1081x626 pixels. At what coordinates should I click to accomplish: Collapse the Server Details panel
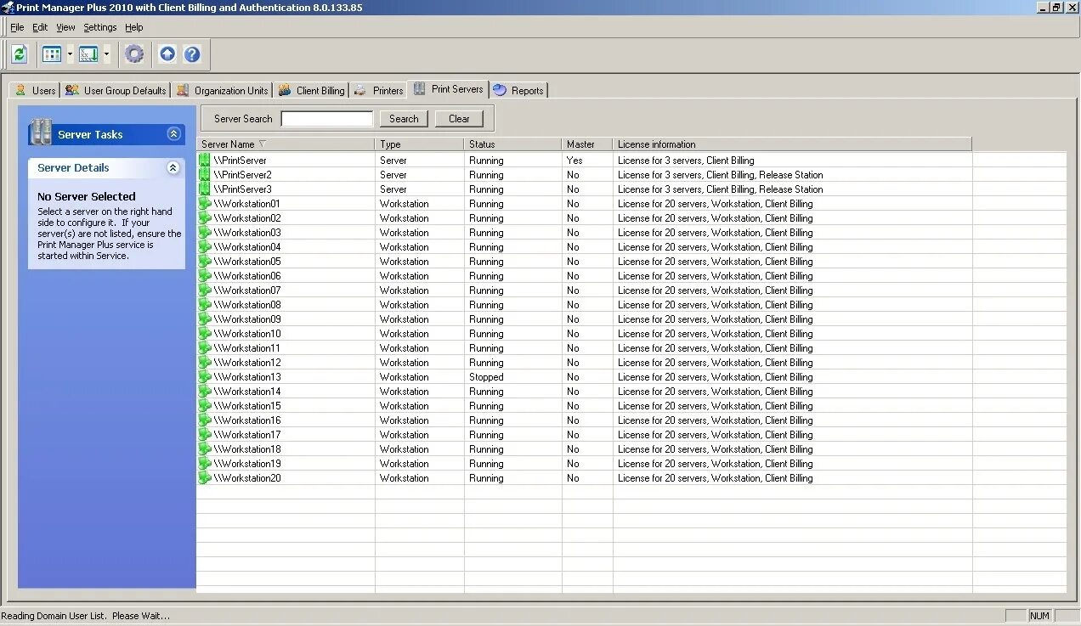(x=173, y=167)
